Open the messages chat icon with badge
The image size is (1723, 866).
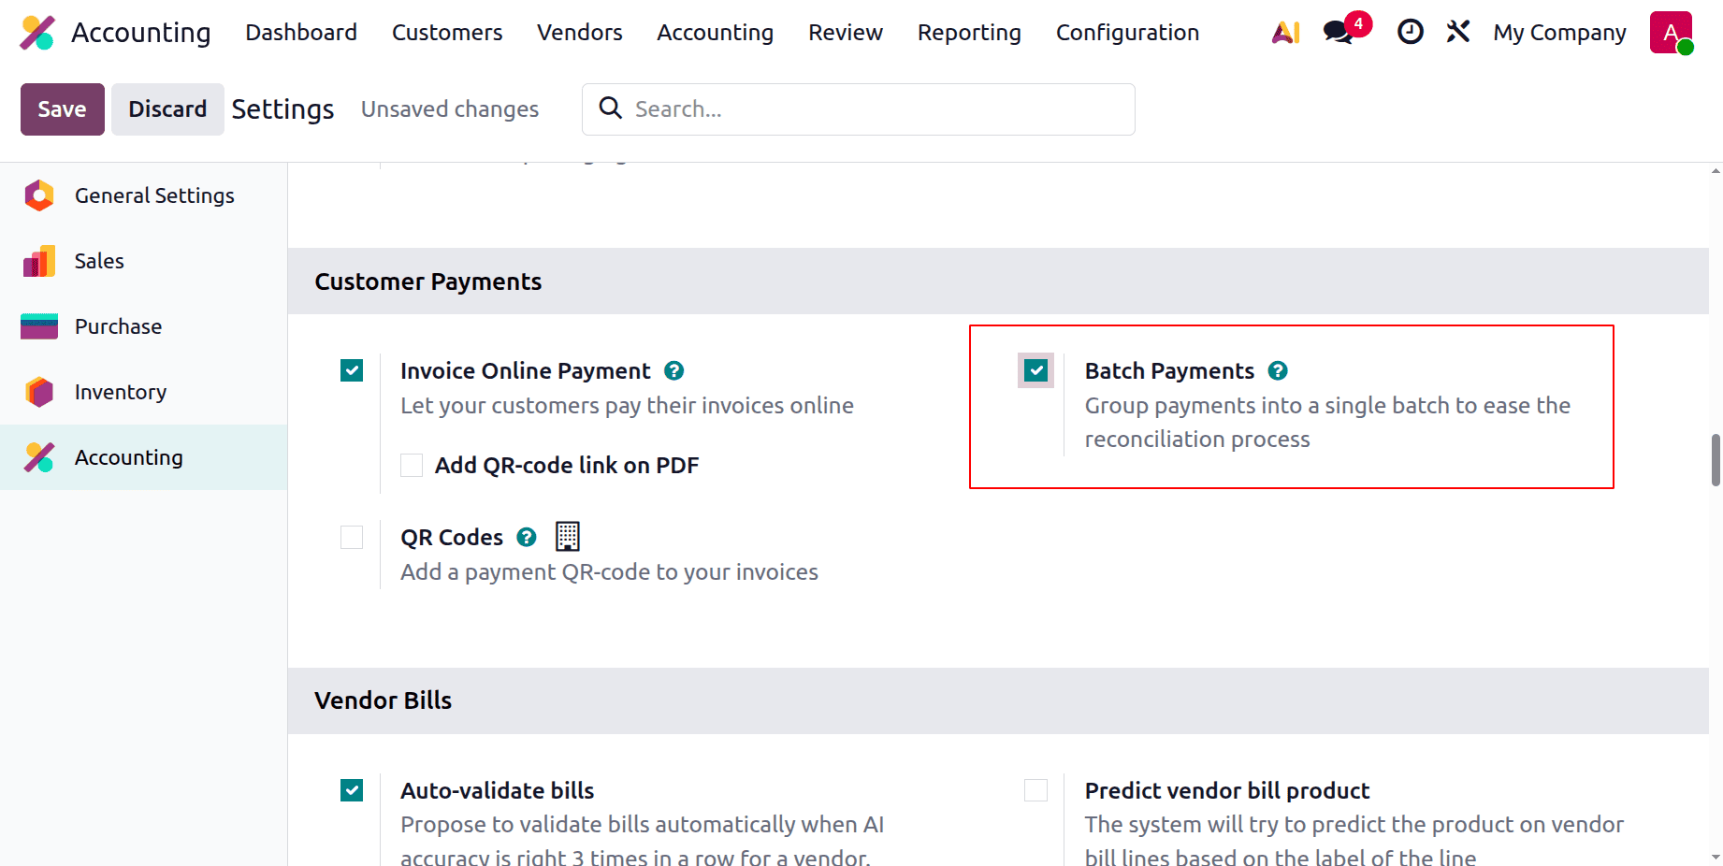tap(1339, 33)
